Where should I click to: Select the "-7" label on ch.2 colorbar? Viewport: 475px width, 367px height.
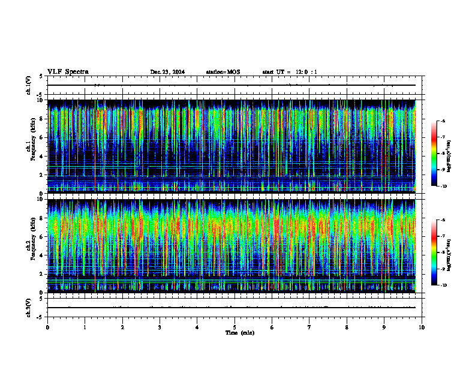[x=443, y=236]
